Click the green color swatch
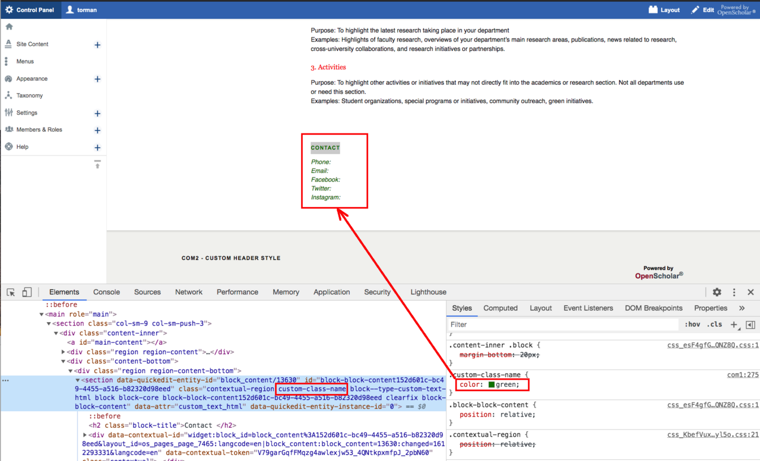This screenshot has width=760, height=461. point(491,385)
